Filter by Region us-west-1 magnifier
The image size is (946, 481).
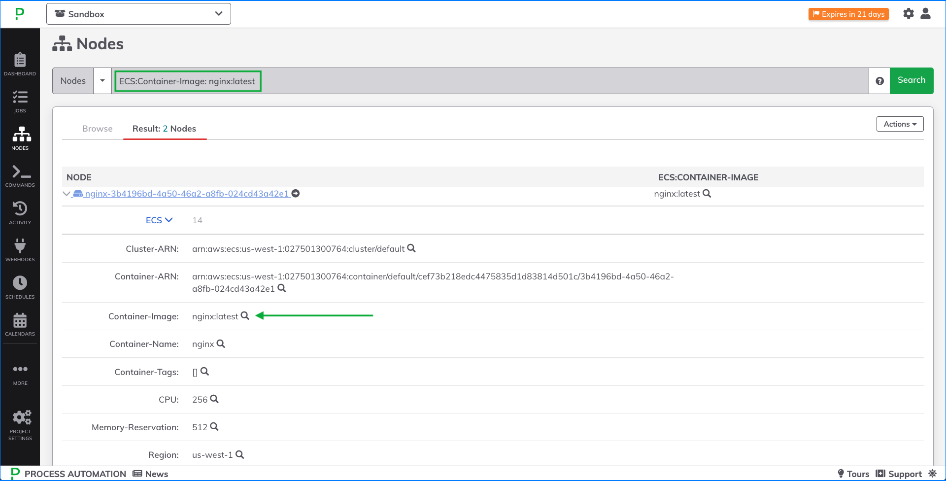click(239, 454)
